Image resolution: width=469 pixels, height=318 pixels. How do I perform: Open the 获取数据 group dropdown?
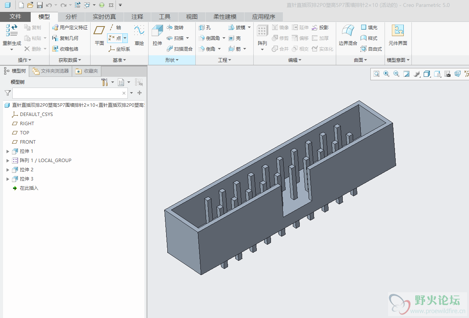70,60
